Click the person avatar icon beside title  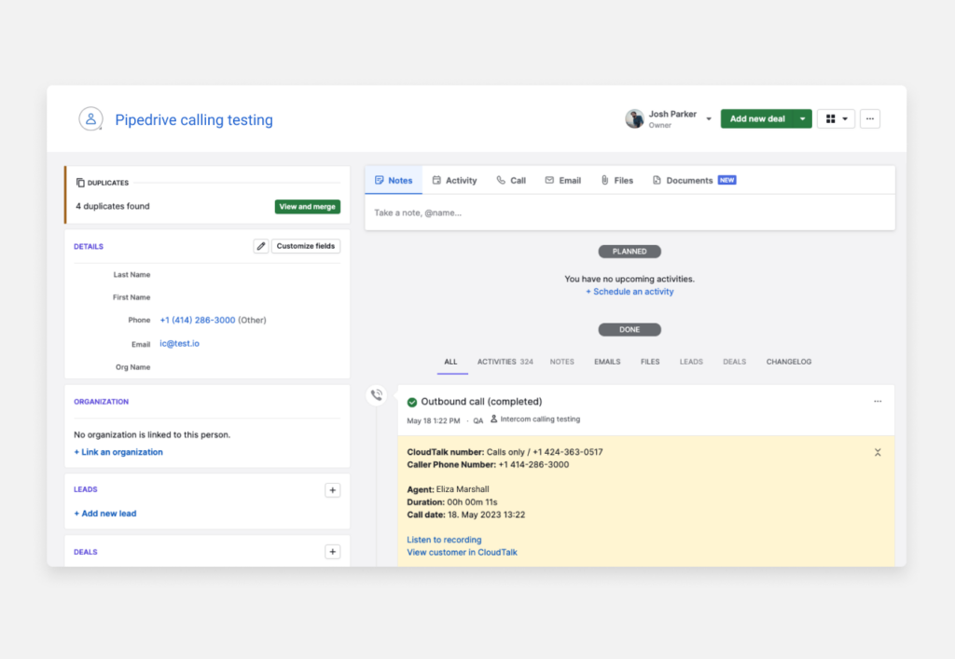tap(90, 119)
